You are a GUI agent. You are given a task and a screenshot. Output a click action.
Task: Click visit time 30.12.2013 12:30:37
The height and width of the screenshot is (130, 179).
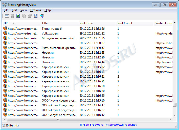coord(92,43)
